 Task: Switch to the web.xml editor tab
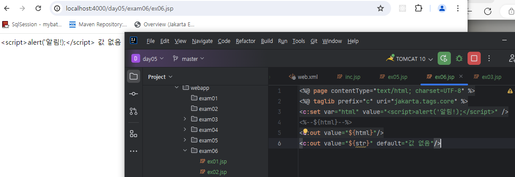tap(303, 77)
